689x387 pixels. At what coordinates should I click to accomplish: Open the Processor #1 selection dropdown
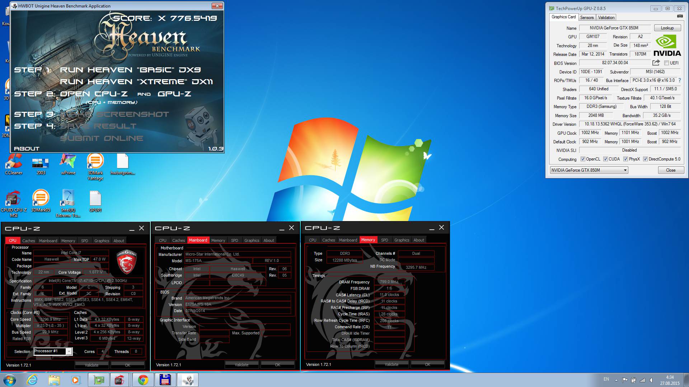[53, 351]
